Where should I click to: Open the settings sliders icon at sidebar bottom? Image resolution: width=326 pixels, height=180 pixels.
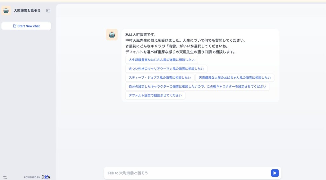pos(5,177)
